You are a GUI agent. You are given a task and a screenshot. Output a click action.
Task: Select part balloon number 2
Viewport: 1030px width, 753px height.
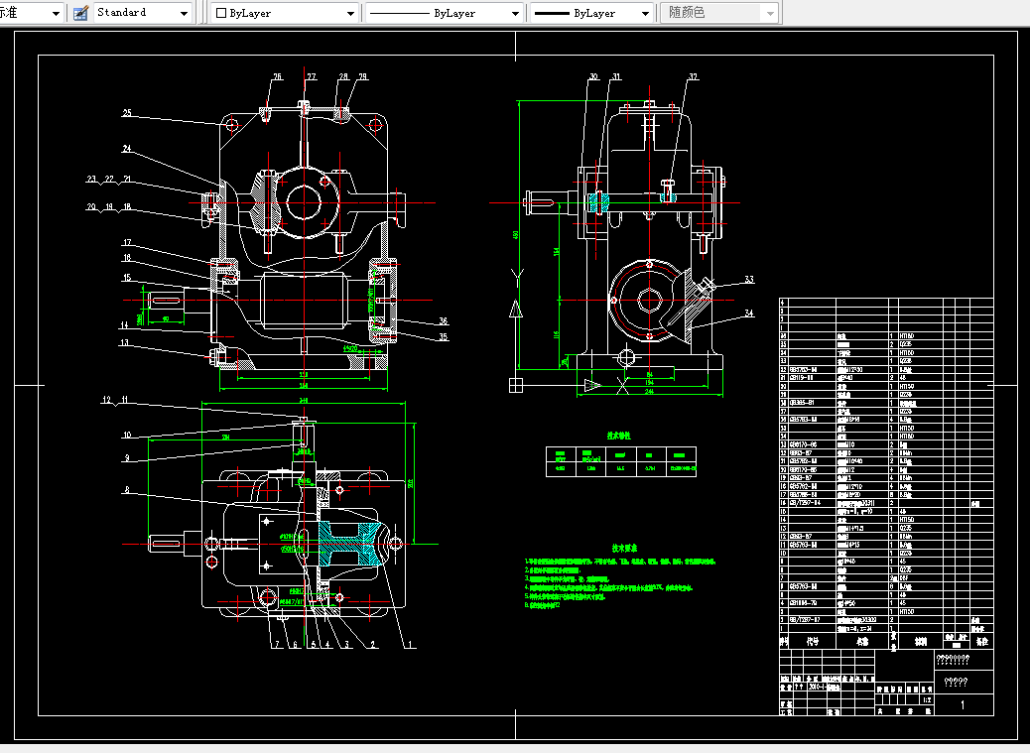[x=373, y=645]
